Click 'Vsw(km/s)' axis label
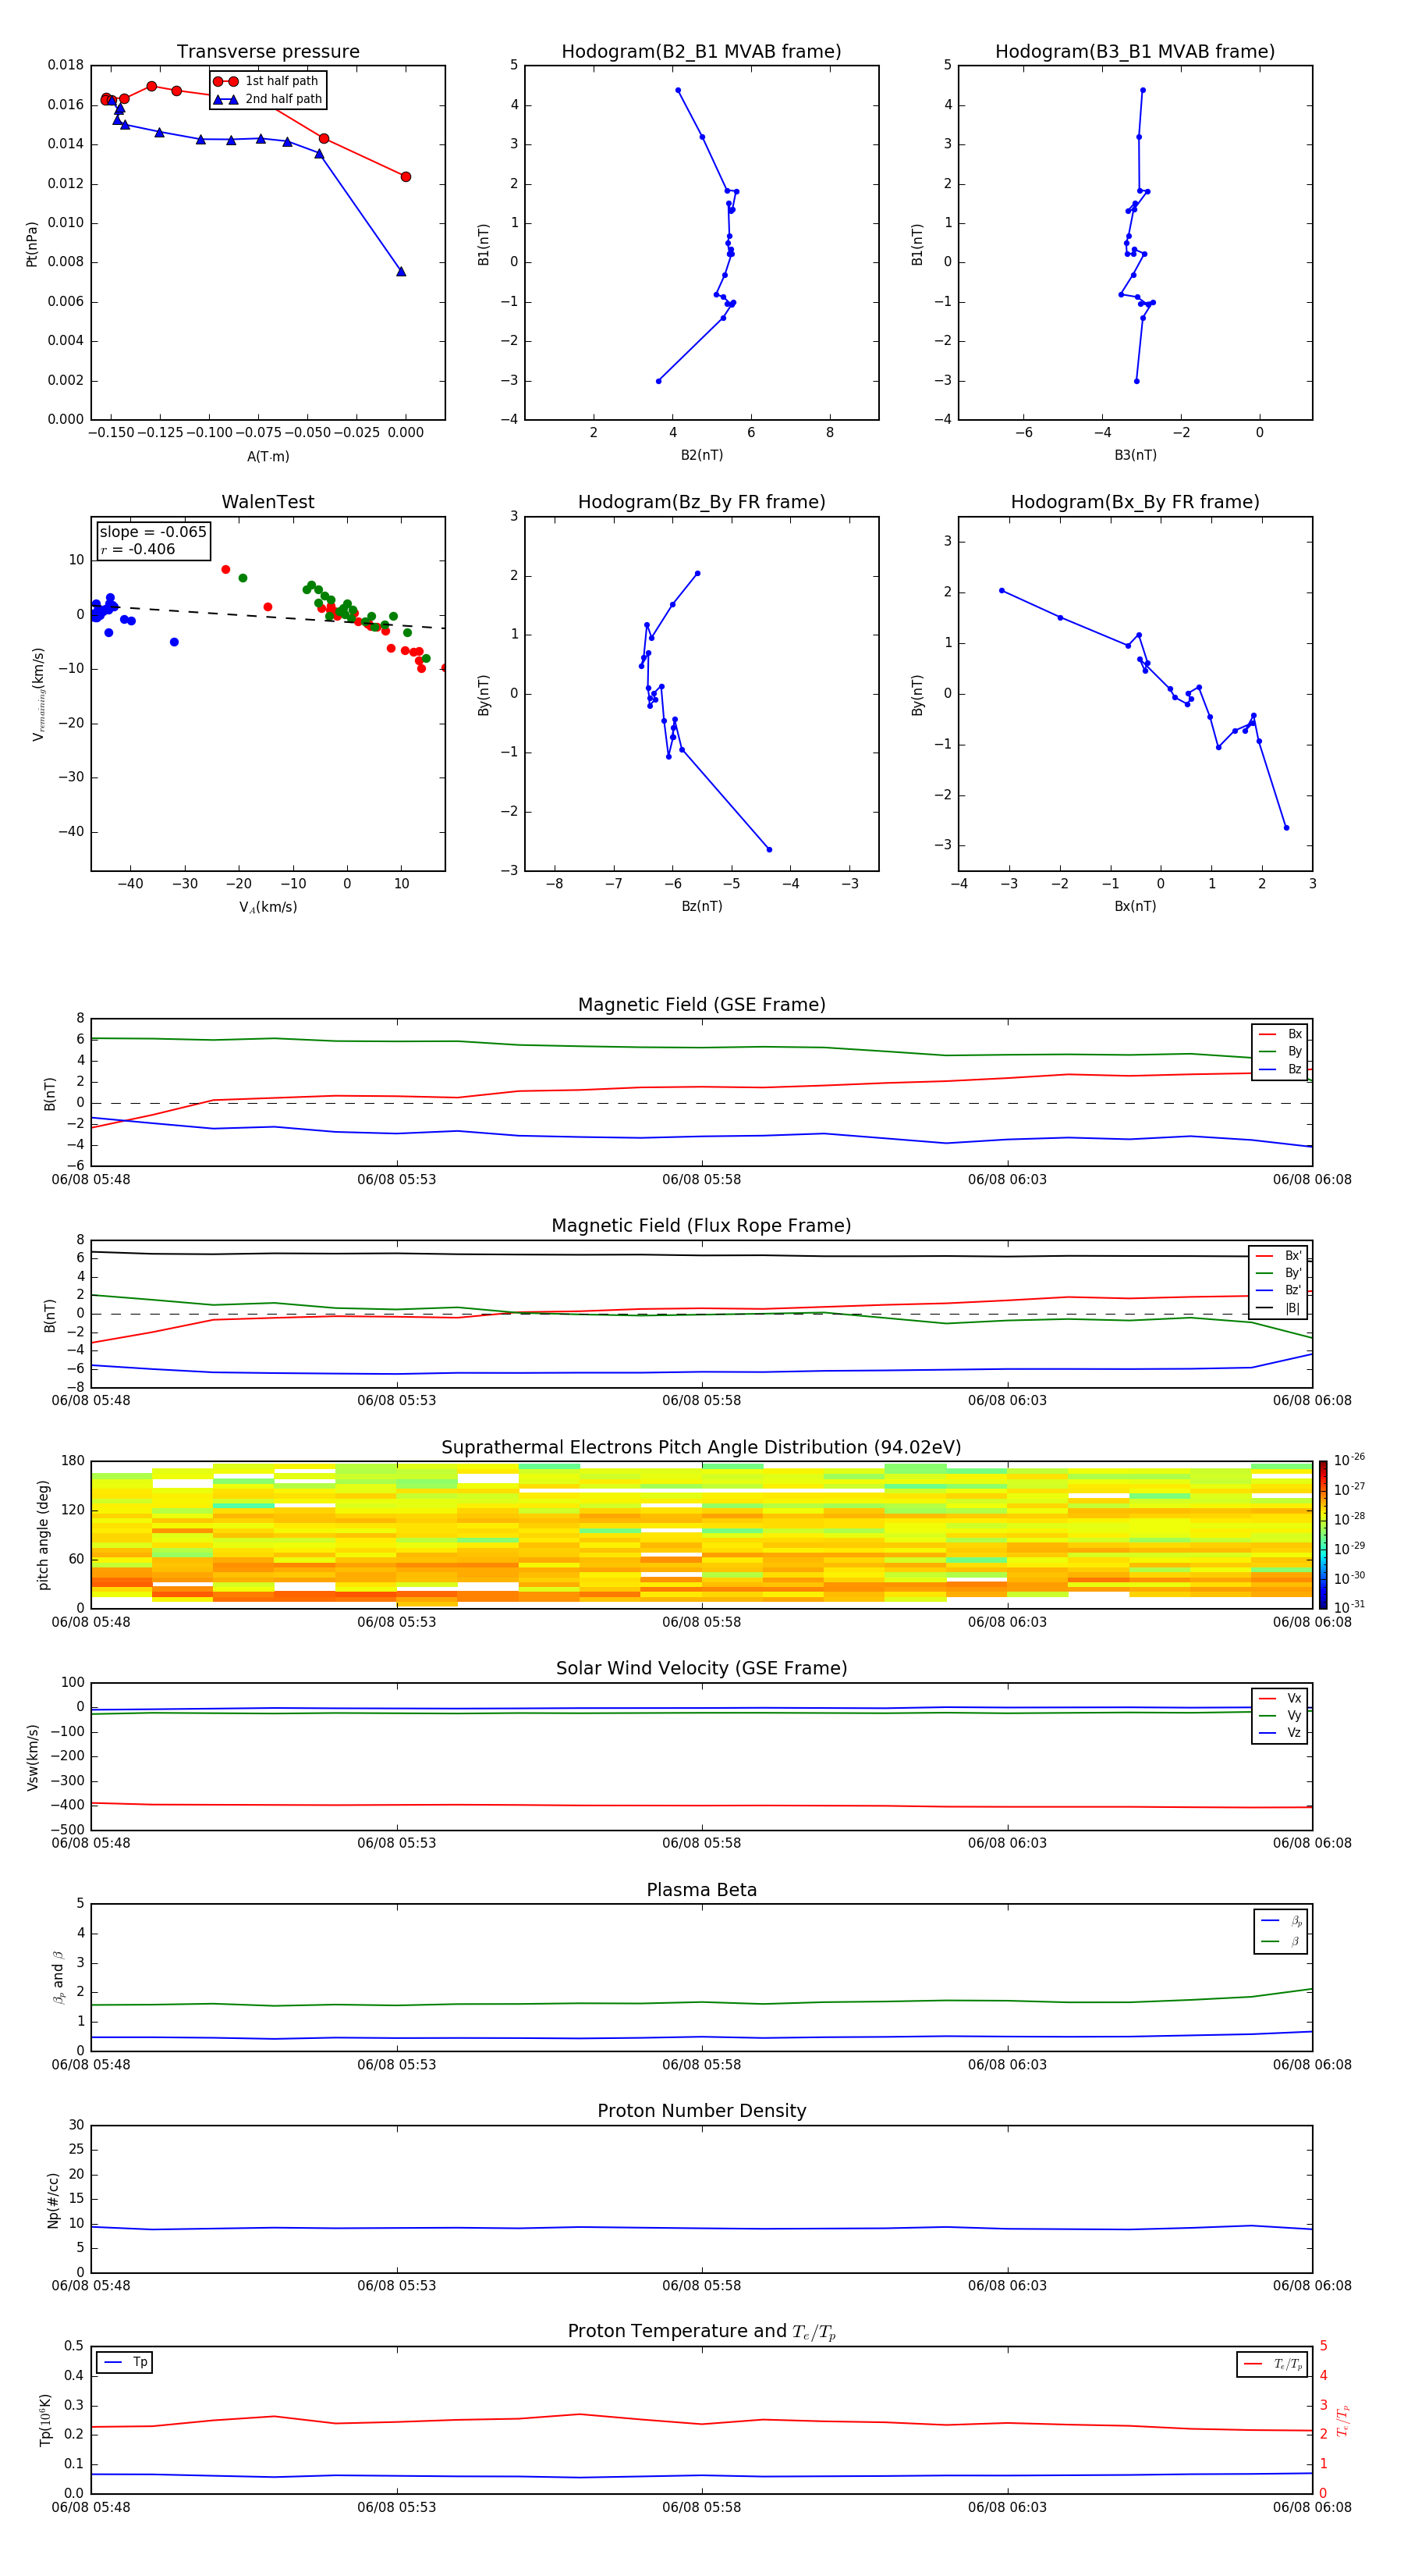Viewport: 1404px width, 2576px height. pos(32,1756)
